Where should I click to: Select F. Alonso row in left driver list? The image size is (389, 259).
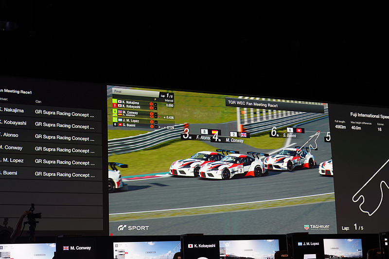(x=51, y=137)
